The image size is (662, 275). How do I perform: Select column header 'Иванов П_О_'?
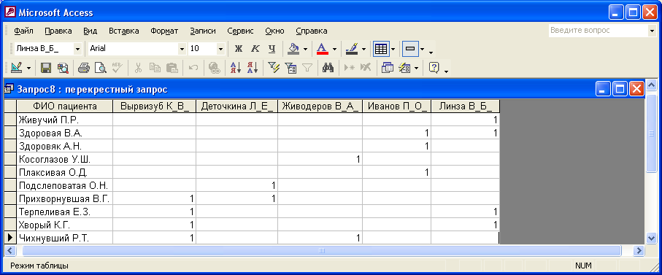pyautogui.click(x=397, y=106)
